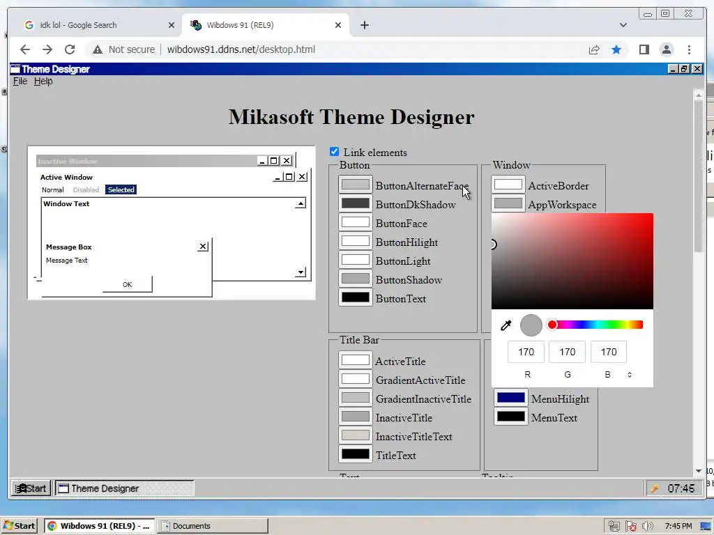The image size is (714, 535).
Task: Open the File menu
Action: point(20,81)
